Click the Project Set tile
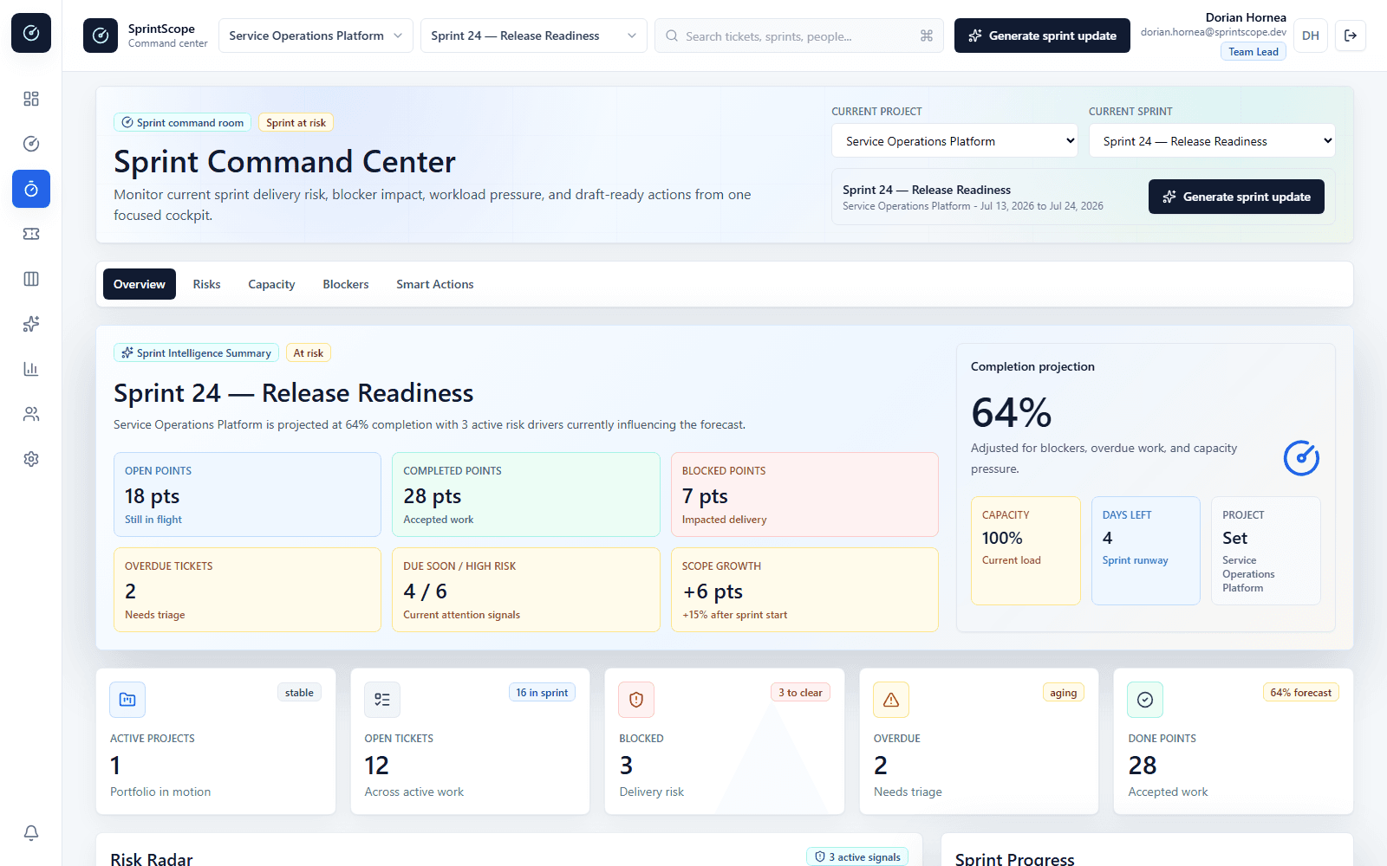 (1266, 551)
